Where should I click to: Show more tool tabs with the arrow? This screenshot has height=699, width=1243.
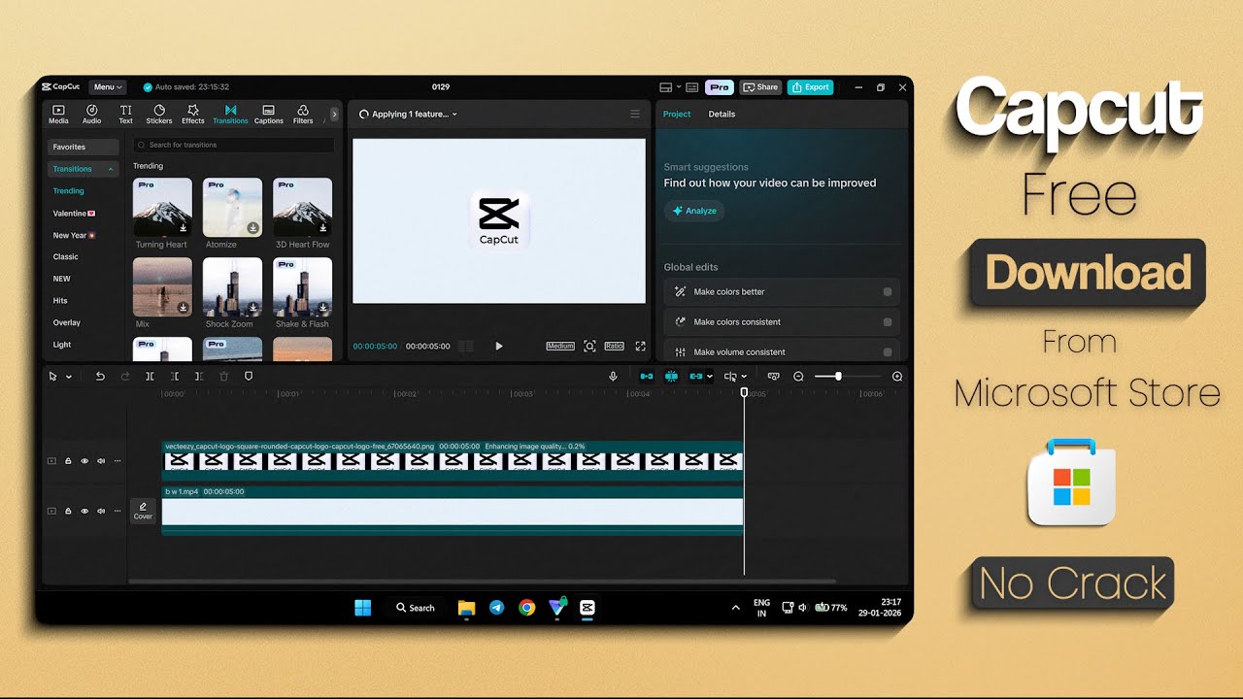point(334,114)
